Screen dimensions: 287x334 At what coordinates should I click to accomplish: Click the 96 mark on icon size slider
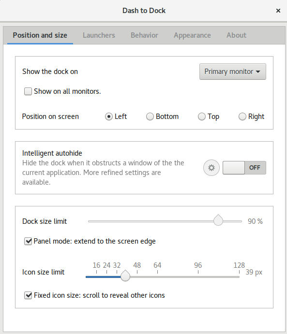[198, 265]
